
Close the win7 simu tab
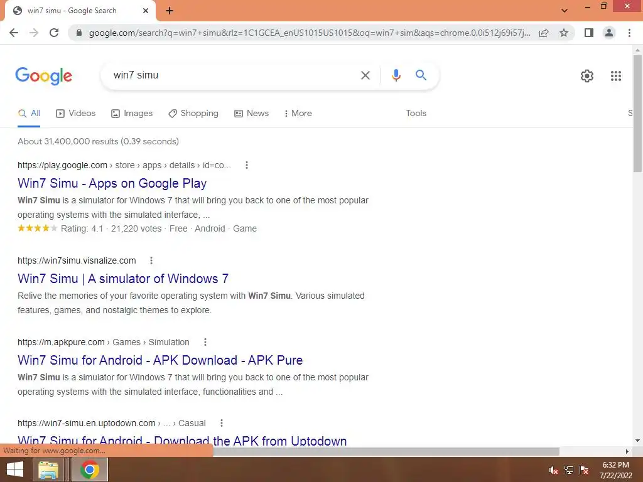click(146, 11)
